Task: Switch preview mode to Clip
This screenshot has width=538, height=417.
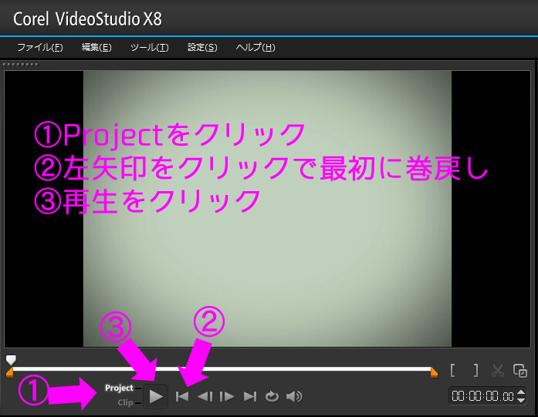Action: click(x=125, y=402)
